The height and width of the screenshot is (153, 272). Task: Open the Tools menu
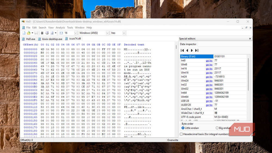[70, 27]
